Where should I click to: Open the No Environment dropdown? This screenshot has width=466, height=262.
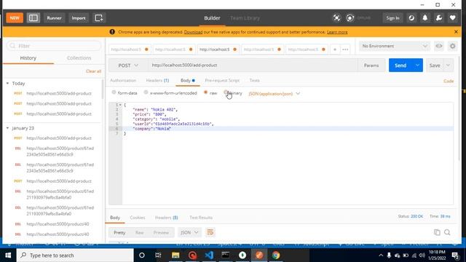395,46
